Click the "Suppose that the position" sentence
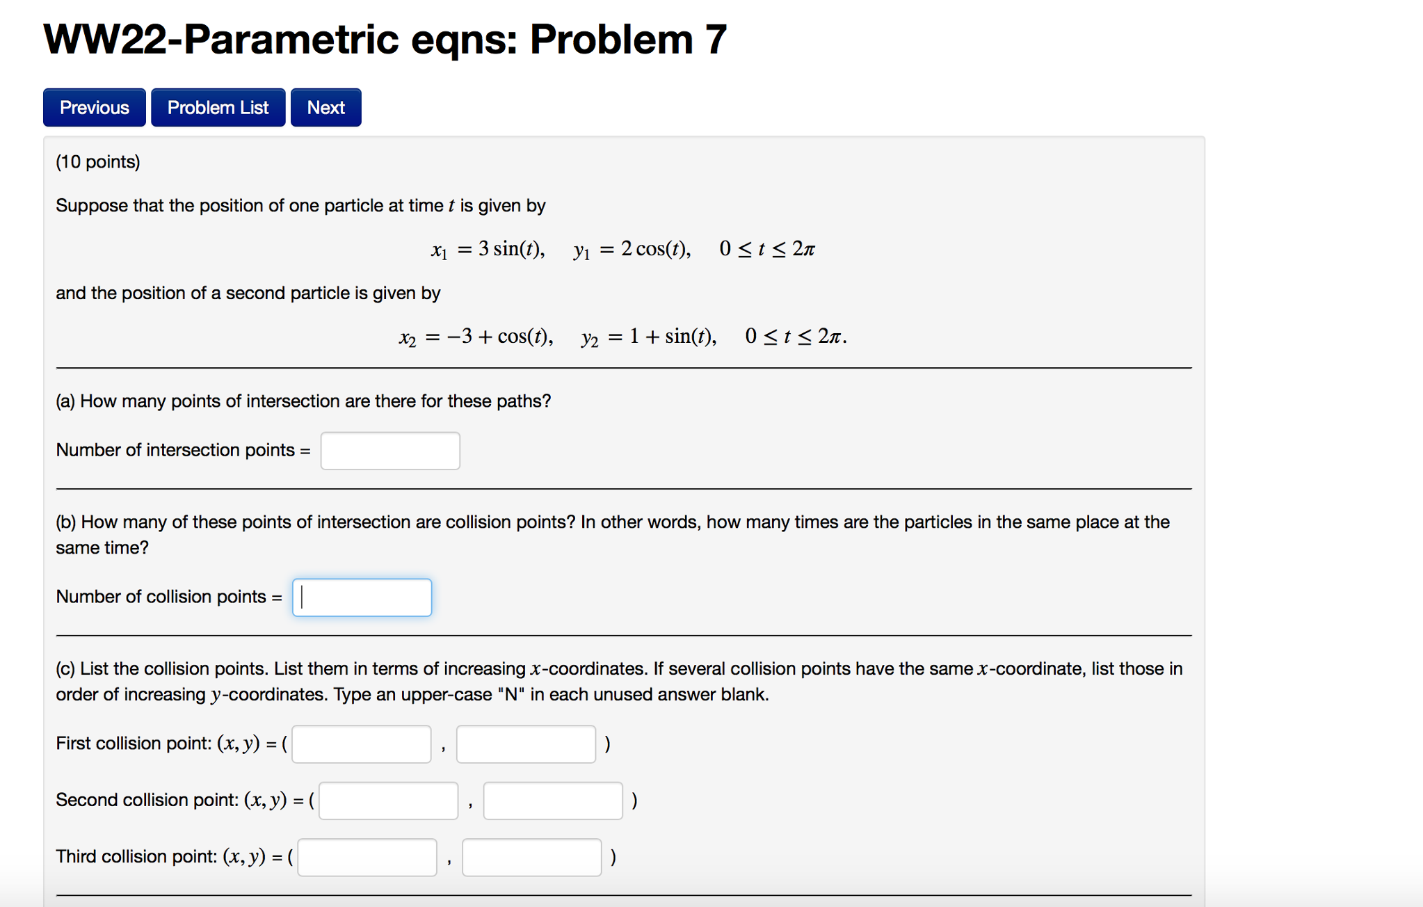1423x907 pixels. pos(300,206)
